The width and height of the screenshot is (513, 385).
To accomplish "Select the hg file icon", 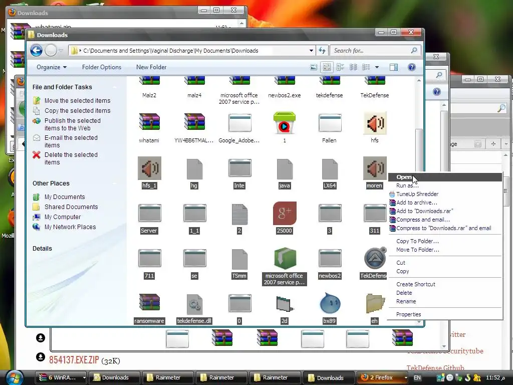I will (x=194, y=169).
